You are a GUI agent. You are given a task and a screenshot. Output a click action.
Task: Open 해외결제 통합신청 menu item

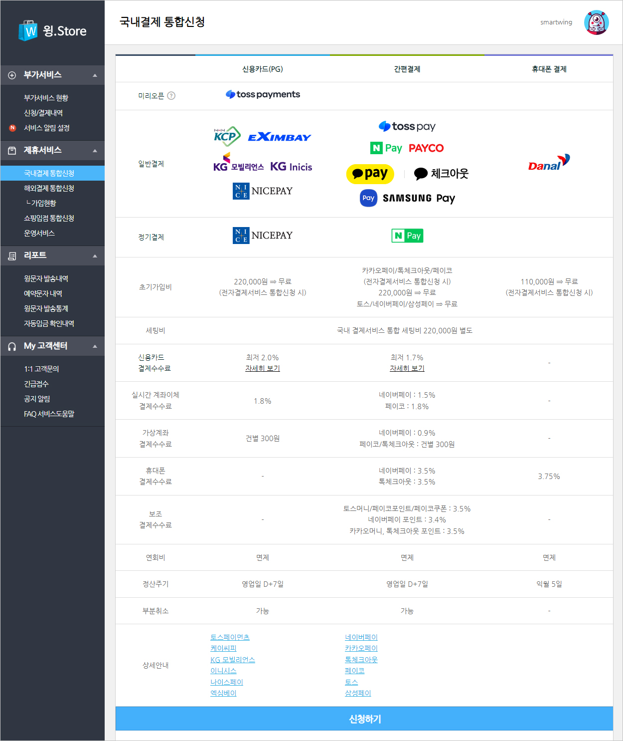tap(49, 188)
